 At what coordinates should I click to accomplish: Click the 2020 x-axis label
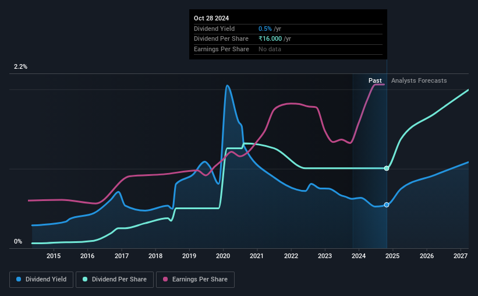(x=223, y=256)
